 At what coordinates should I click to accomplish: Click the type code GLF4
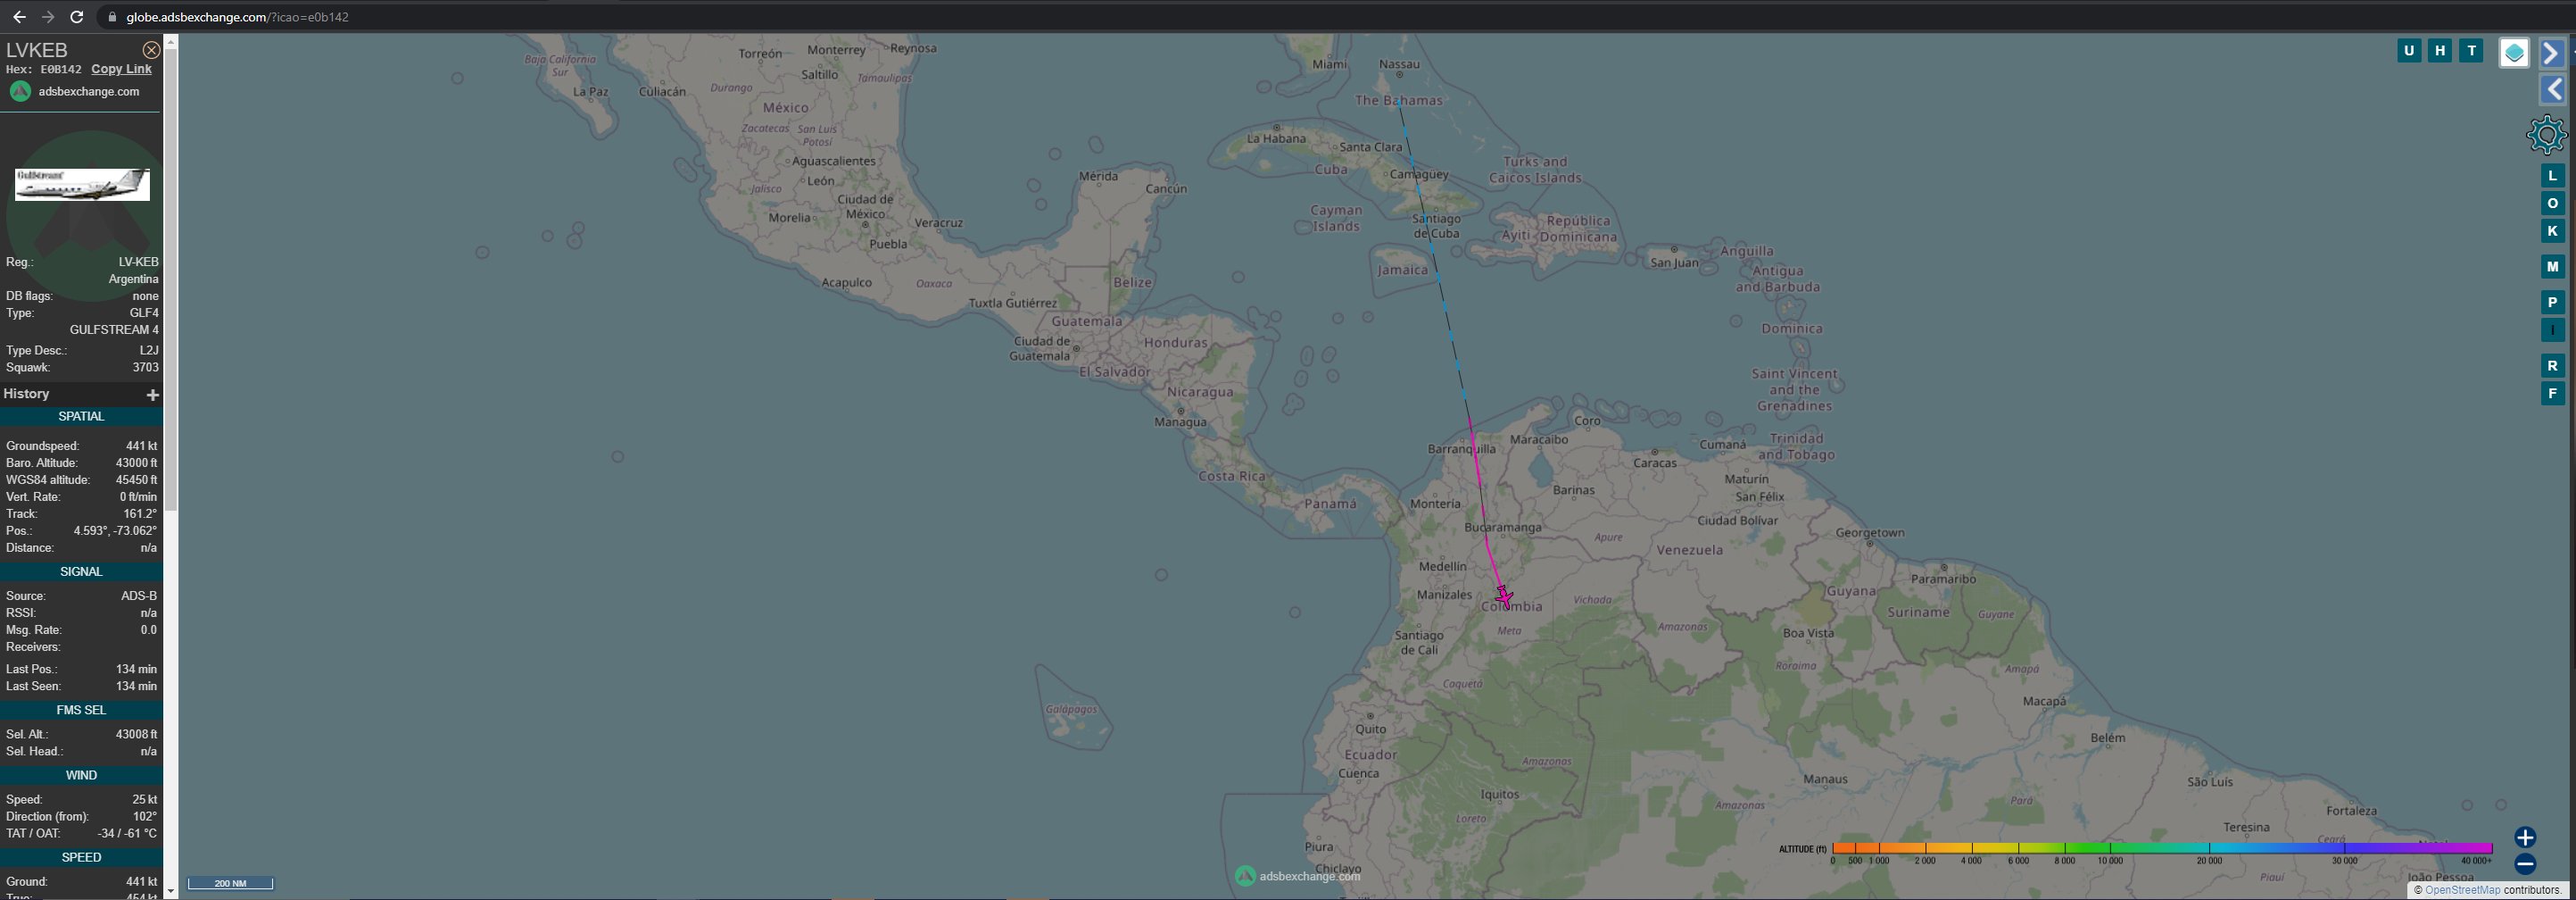coord(144,312)
